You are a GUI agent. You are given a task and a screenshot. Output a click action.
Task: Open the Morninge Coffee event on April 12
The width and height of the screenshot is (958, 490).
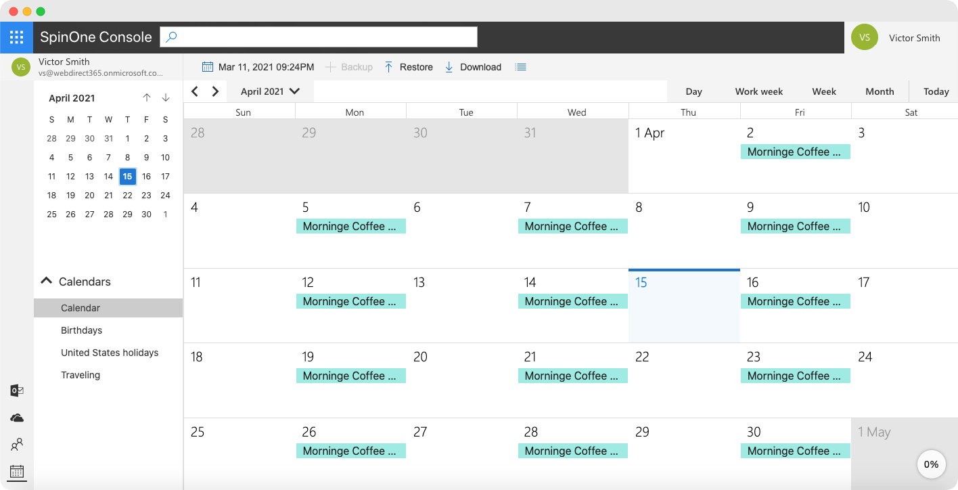351,302
